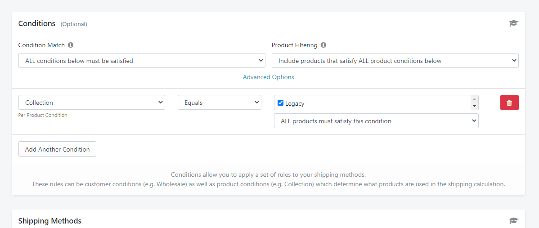This screenshot has height=228, width=539.
Task: Uncheck the Legacy collection checkbox
Action: tap(280, 103)
